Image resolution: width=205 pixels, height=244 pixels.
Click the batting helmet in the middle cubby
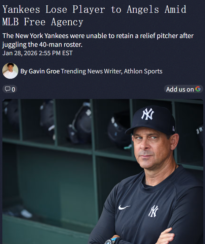click(80, 123)
